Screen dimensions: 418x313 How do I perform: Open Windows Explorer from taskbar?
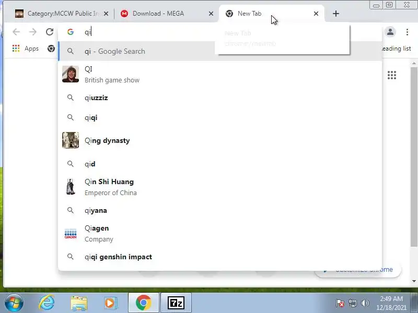point(79,303)
